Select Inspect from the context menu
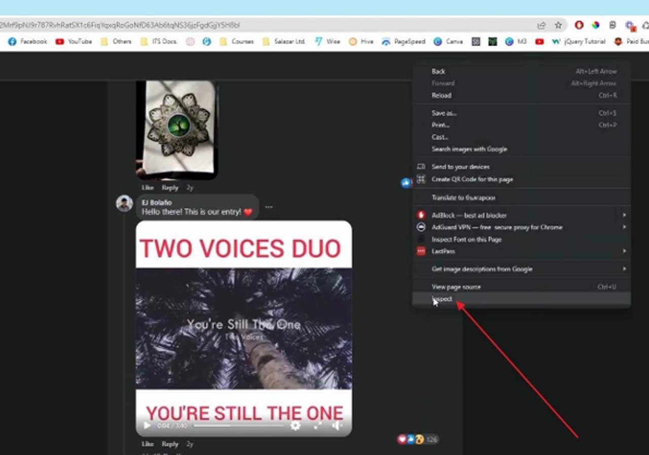Viewport: 649px width, 455px height. point(442,299)
